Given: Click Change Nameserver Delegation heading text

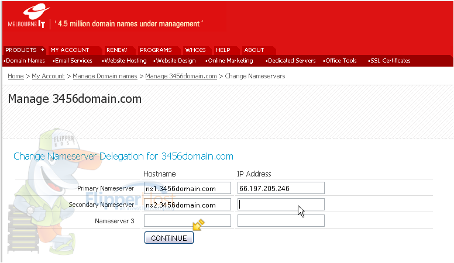Looking at the screenshot, I should click(x=123, y=156).
